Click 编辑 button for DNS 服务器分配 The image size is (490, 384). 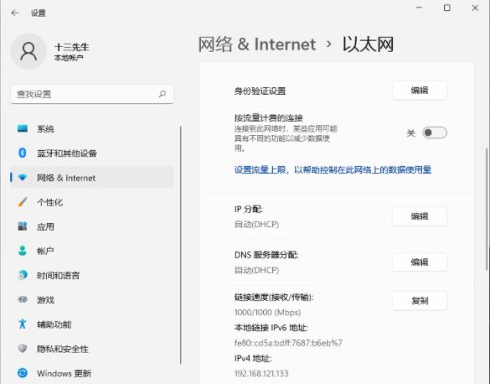(x=420, y=262)
